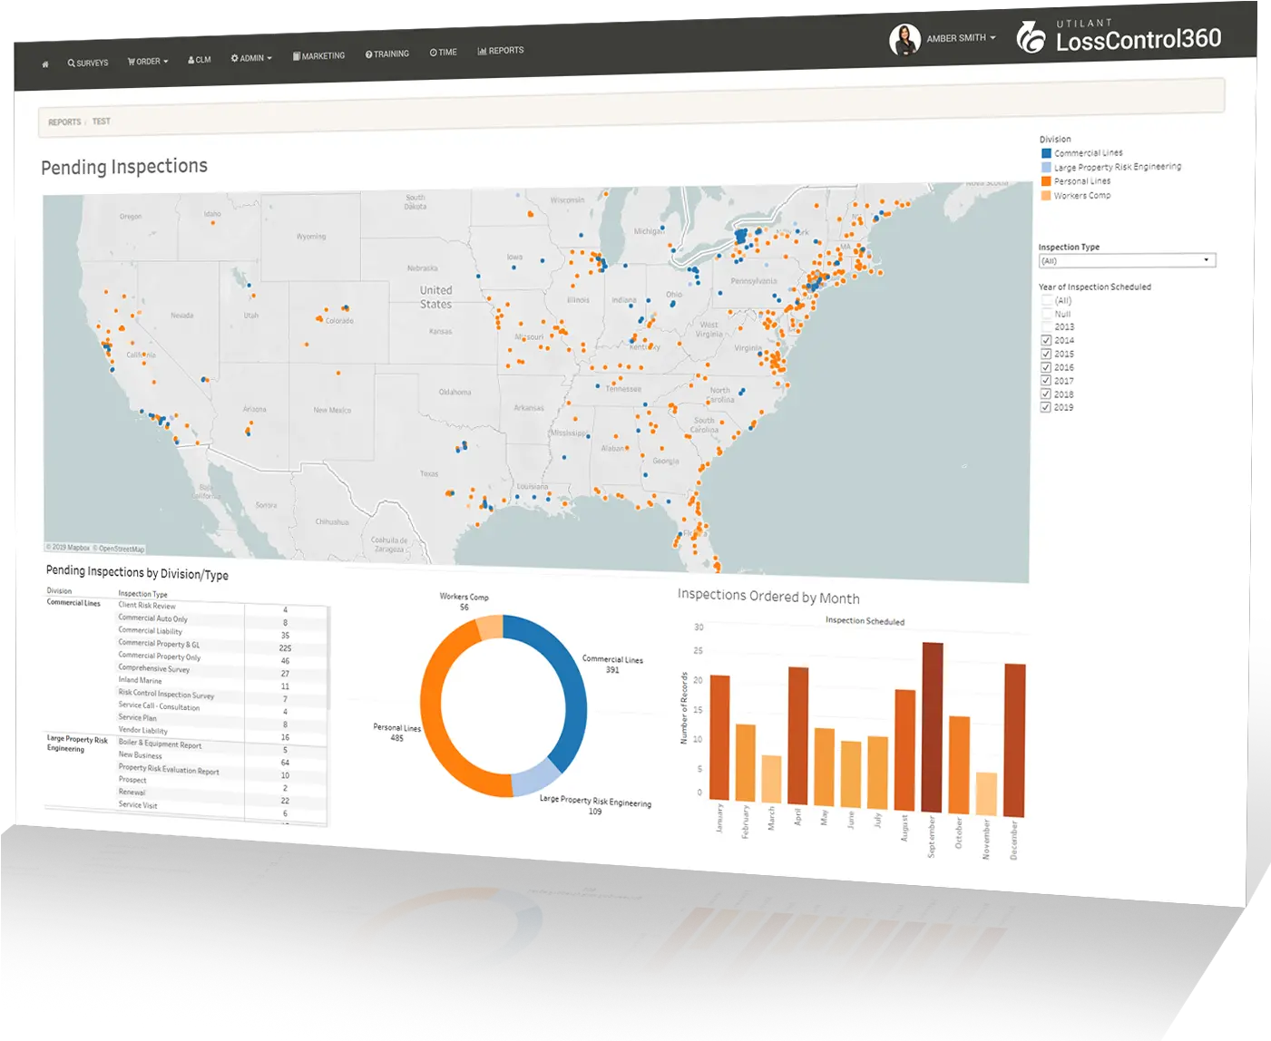The height and width of the screenshot is (1041, 1271).
Task: Go to the home icon in navbar
Action: pos(45,64)
